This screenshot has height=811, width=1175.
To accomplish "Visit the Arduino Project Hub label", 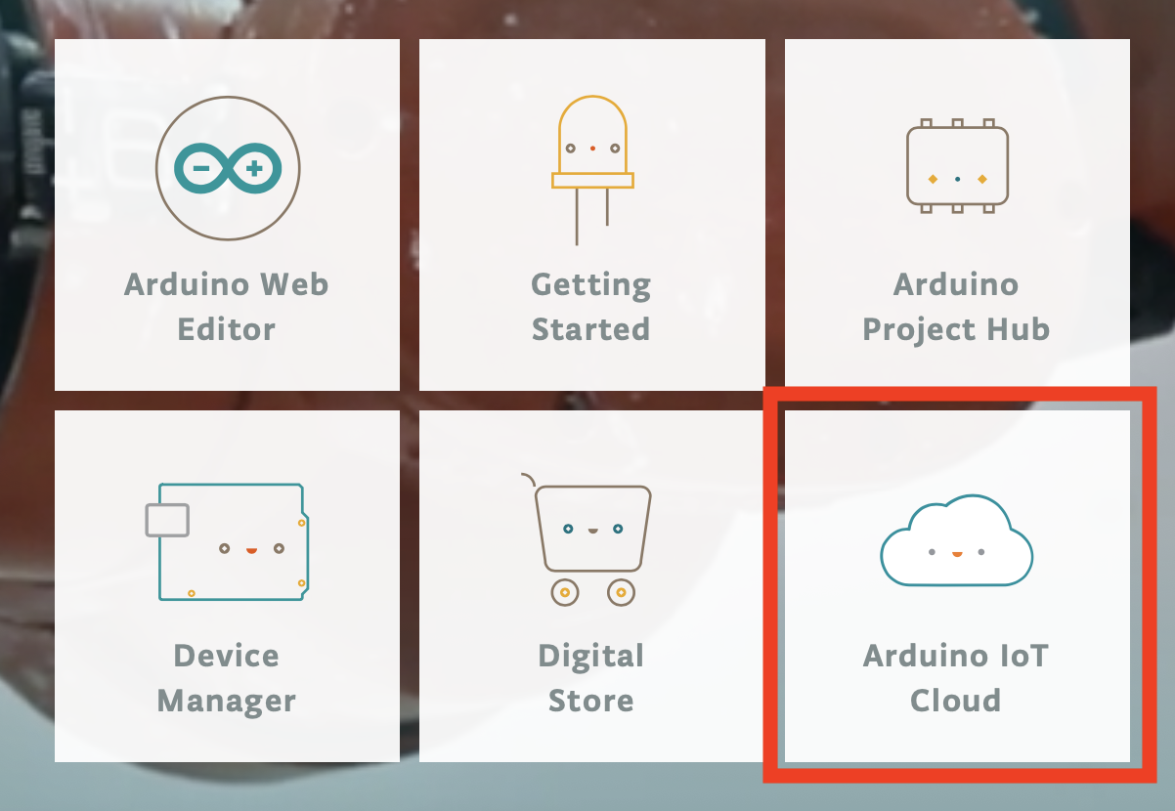I will [x=956, y=307].
